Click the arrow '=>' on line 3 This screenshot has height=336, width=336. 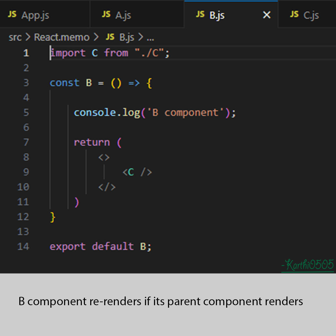(x=134, y=83)
